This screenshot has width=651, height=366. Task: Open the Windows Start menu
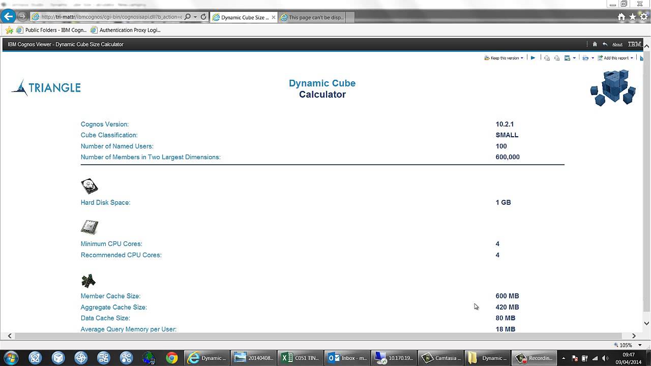11,358
